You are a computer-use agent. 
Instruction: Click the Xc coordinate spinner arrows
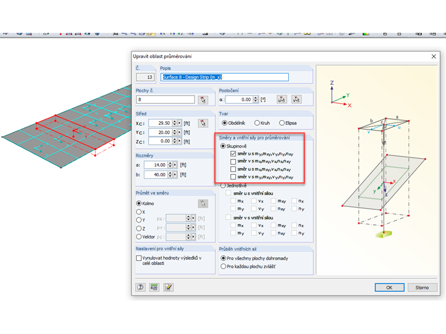(175, 123)
